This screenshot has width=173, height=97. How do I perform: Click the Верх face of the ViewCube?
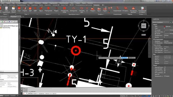pyautogui.click(x=144, y=26)
